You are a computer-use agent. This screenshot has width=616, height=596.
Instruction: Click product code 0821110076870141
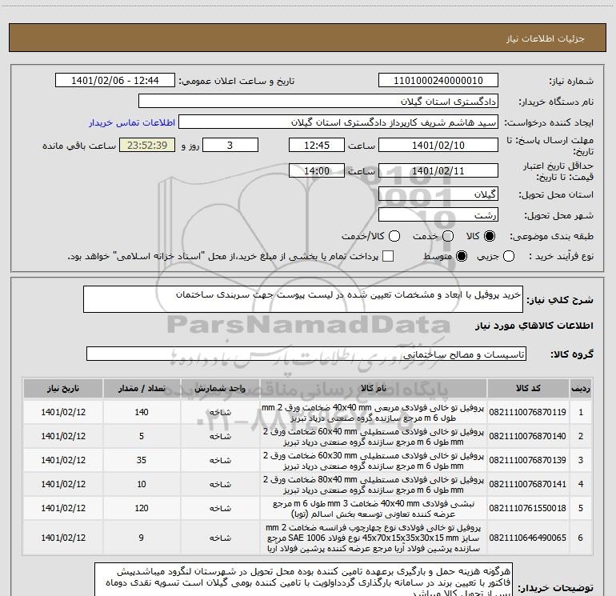[528, 484]
